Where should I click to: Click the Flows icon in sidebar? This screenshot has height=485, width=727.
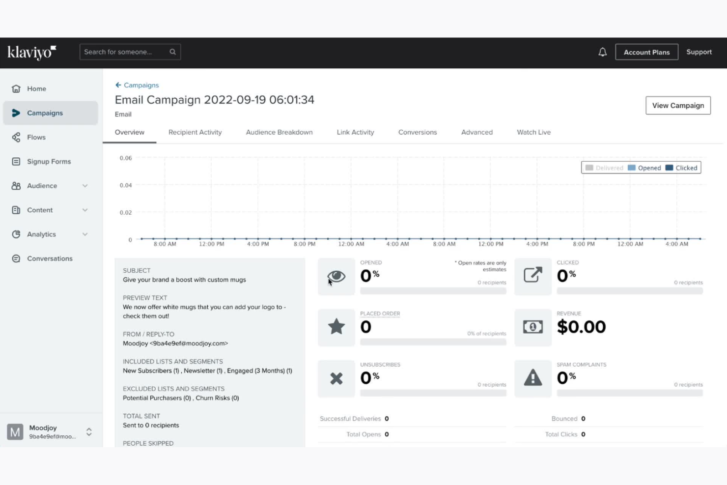16,137
